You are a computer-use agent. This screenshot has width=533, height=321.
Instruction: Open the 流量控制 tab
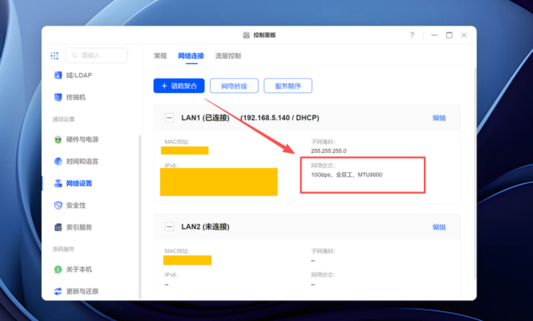tap(228, 56)
